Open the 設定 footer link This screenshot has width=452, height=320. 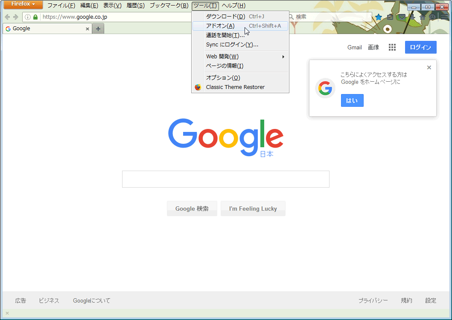tap(431, 301)
